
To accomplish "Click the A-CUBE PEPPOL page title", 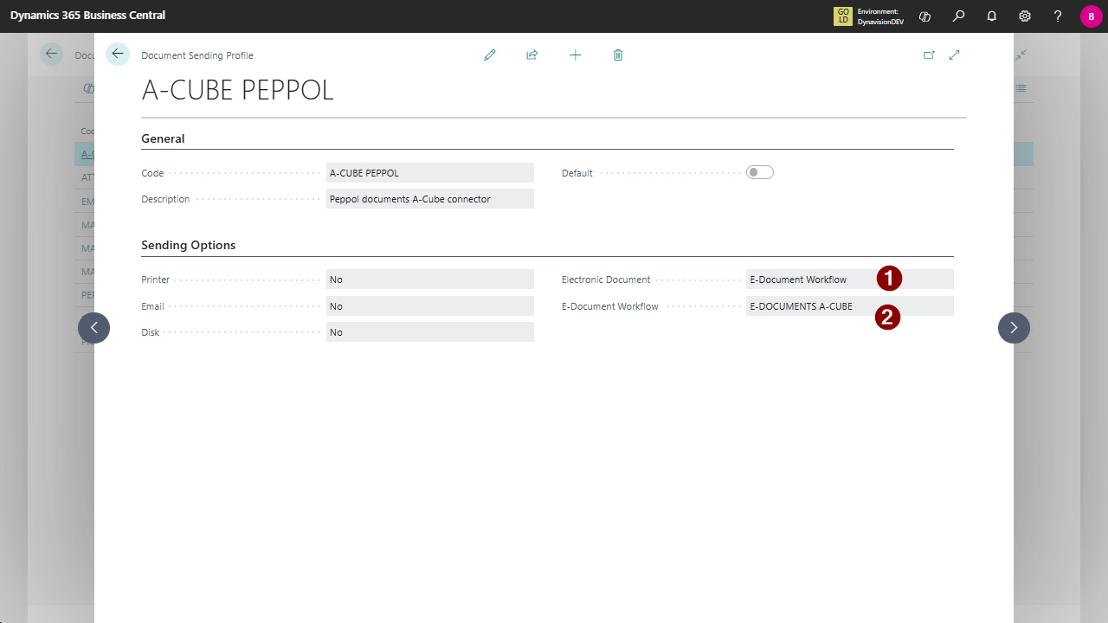I will 237,90.
